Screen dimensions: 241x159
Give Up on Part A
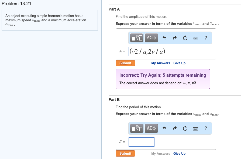point(179,63)
